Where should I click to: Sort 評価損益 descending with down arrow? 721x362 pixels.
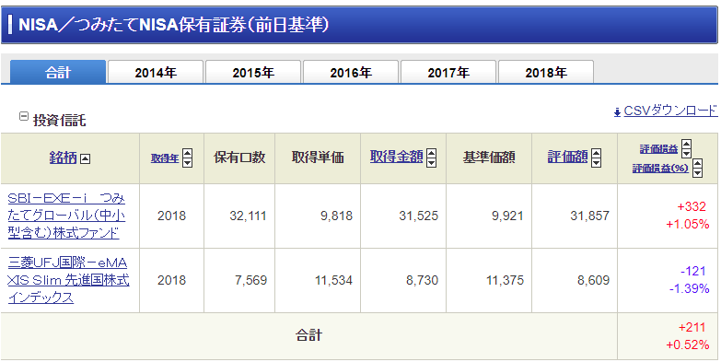(x=686, y=153)
